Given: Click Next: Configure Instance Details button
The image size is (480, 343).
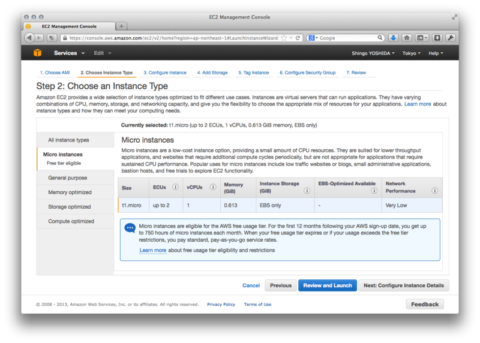Looking at the screenshot, I should pyautogui.click(x=403, y=285).
